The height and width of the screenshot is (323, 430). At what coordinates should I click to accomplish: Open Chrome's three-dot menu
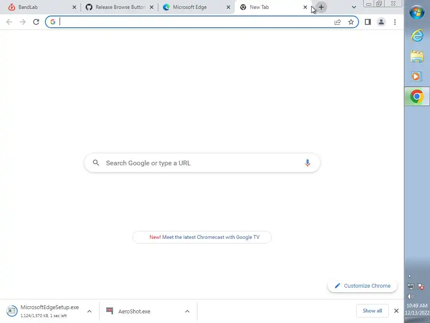(395, 22)
